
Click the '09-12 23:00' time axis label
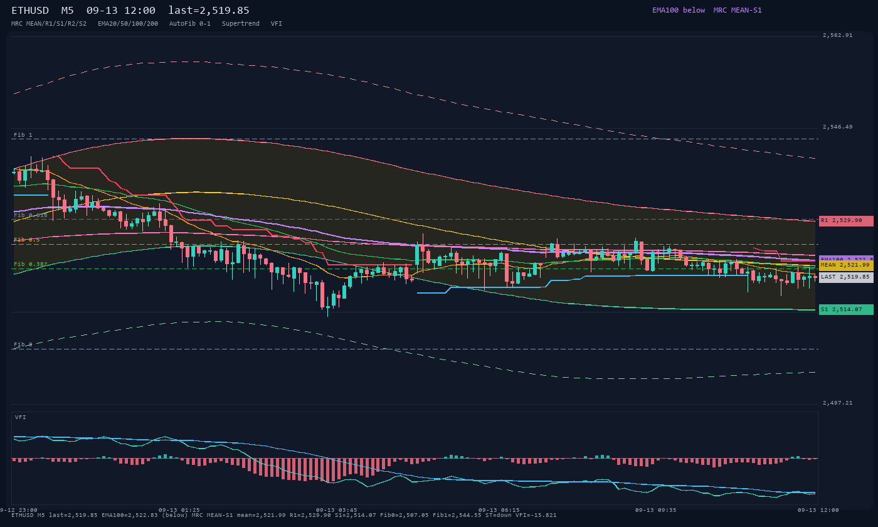[x=19, y=510]
